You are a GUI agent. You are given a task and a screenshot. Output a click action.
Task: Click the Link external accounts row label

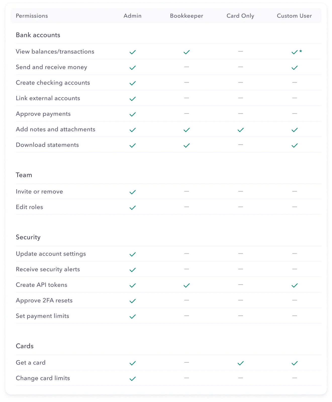point(48,98)
